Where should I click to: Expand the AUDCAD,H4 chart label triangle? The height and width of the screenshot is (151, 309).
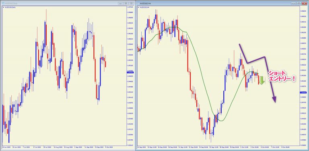[139, 7]
